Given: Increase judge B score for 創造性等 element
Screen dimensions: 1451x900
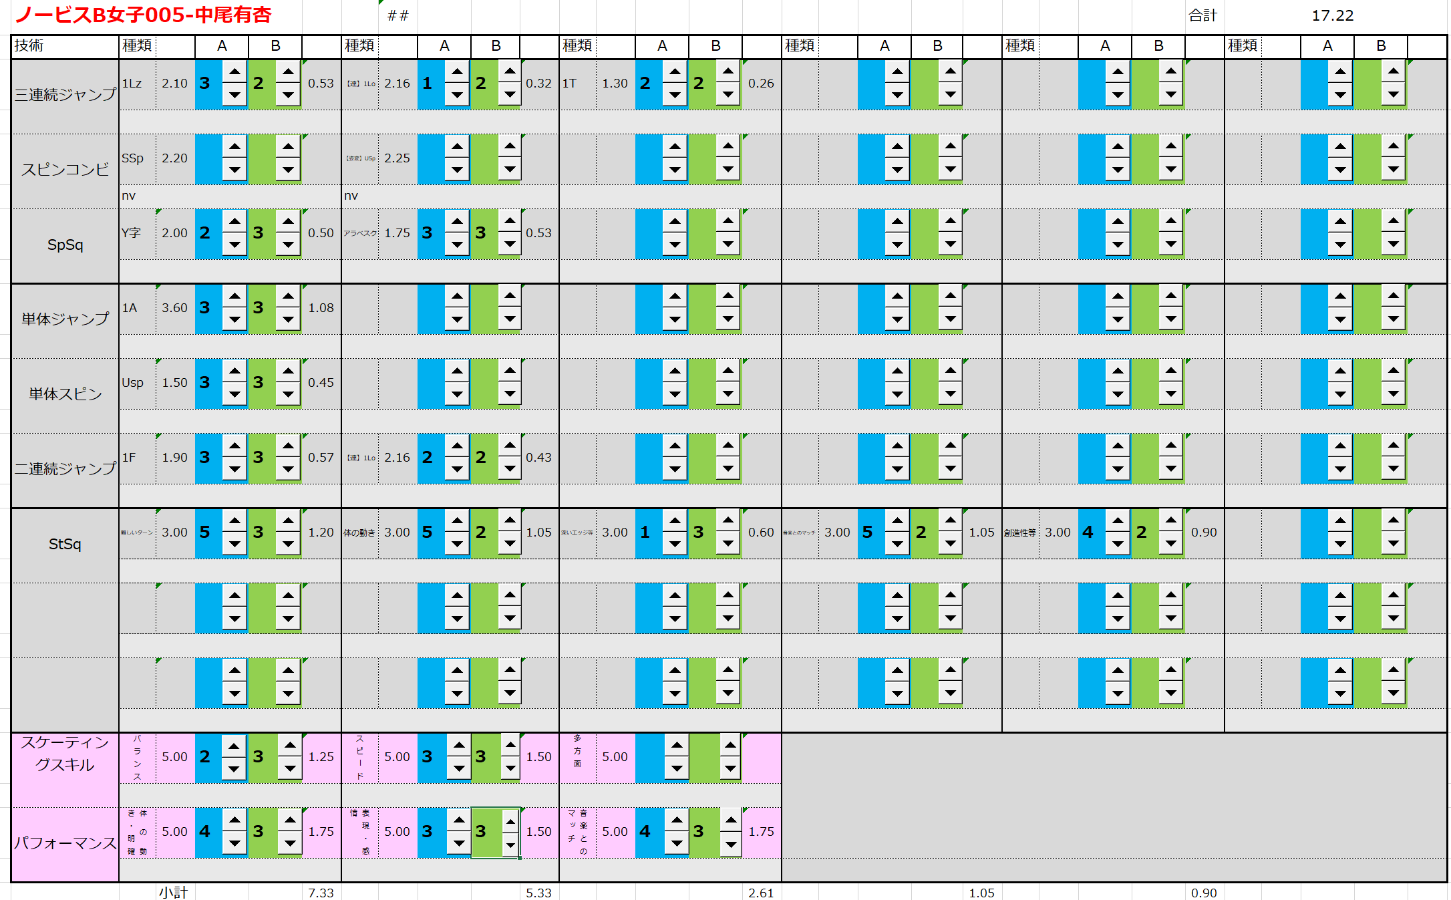Looking at the screenshot, I should (1171, 520).
